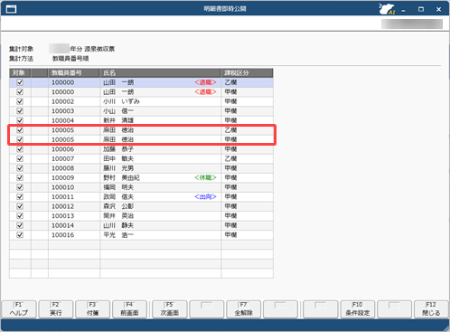Toggle checkbox for employee 100014

pos(20,225)
